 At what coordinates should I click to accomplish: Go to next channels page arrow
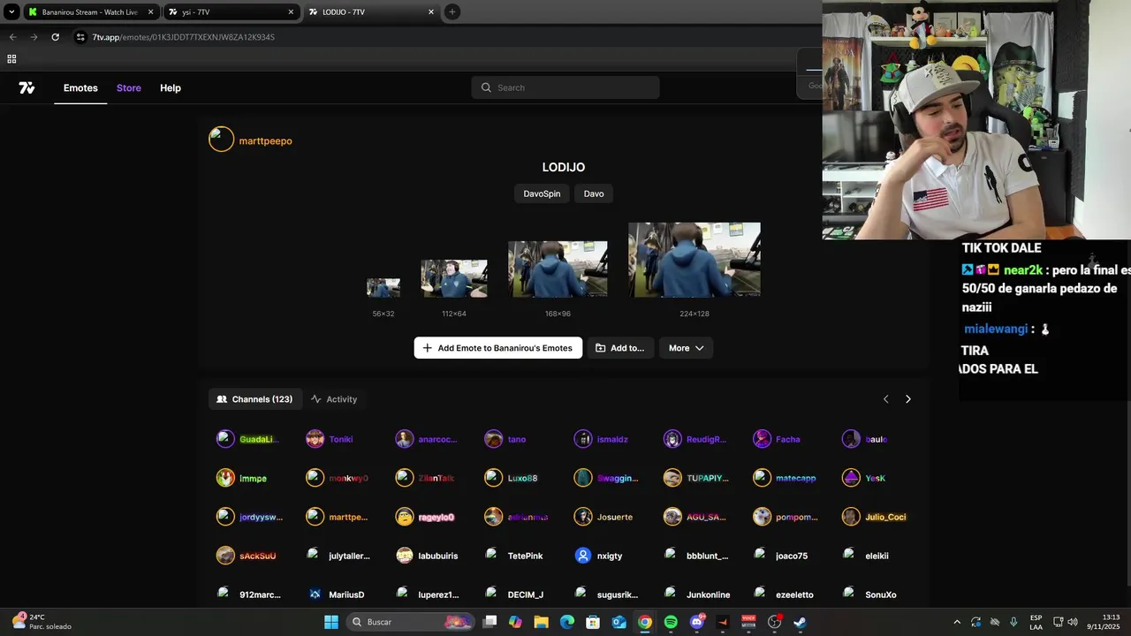point(907,399)
